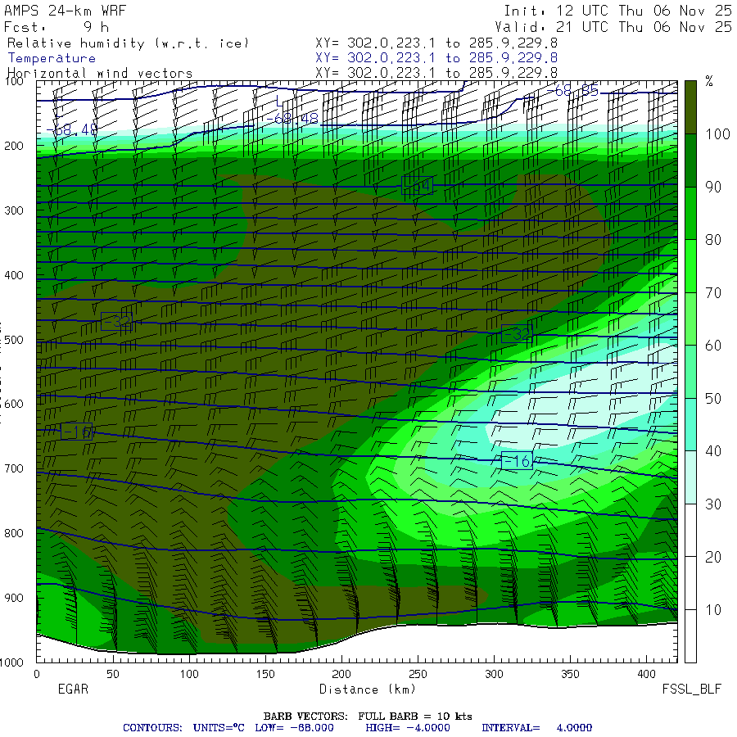Viewport: 737px width, 737px height.
Task: Select the blue "Temperature" label
Action: (52, 58)
